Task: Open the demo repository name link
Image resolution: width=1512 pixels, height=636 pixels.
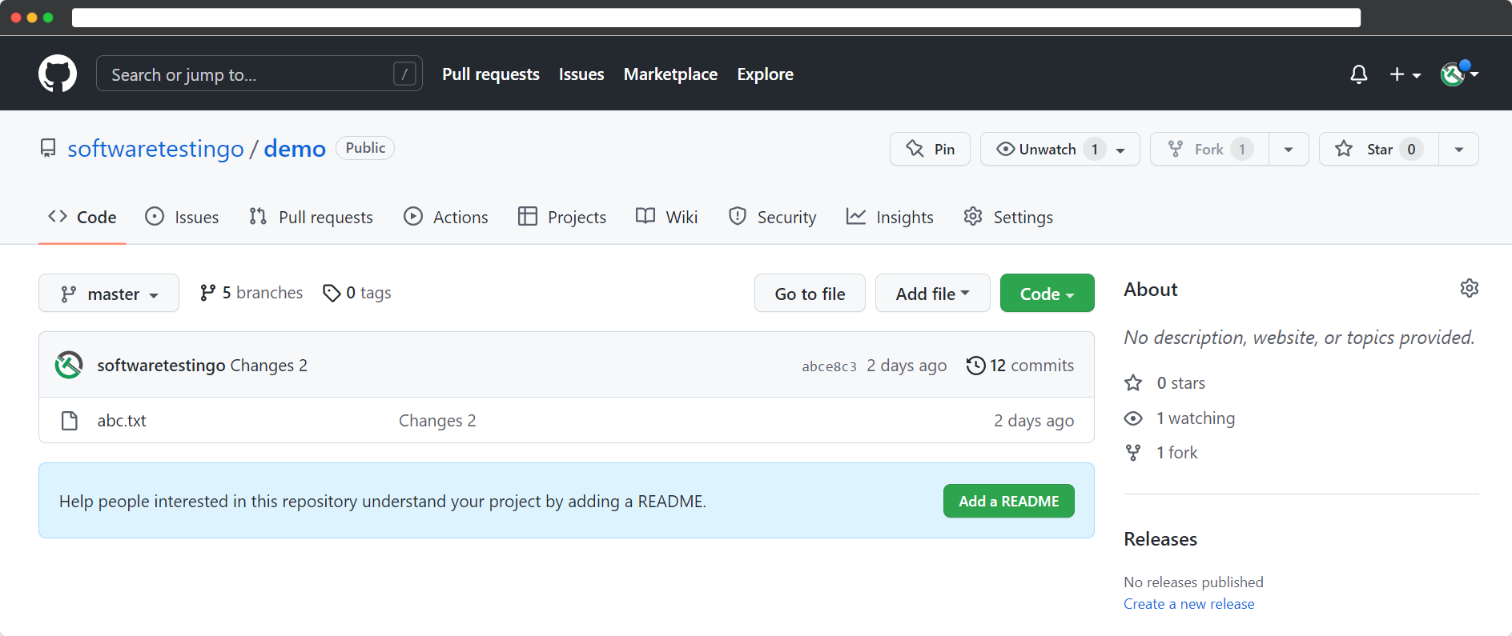Action: click(295, 149)
